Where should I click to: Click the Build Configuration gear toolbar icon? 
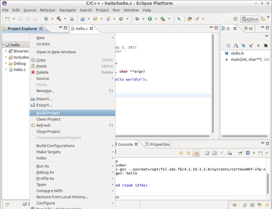pyautogui.click(x=46, y=19)
